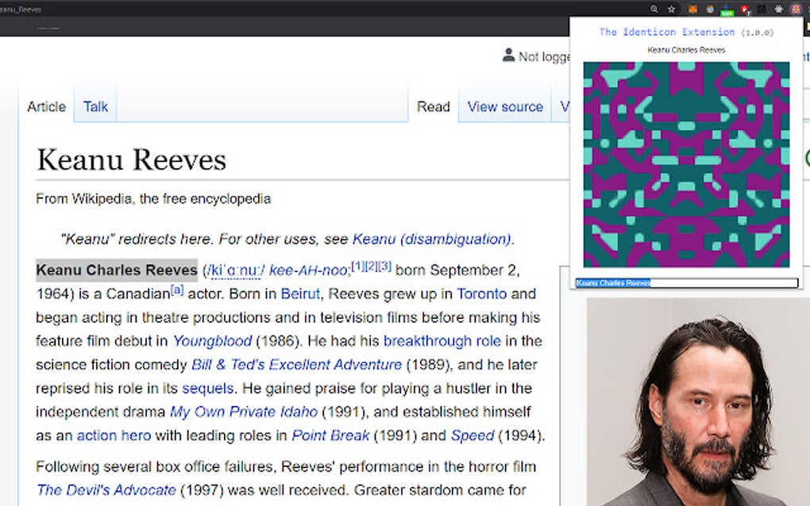This screenshot has height=506, width=810.
Task: Open the breakthrough role link
Action: (x=442, y=341)
